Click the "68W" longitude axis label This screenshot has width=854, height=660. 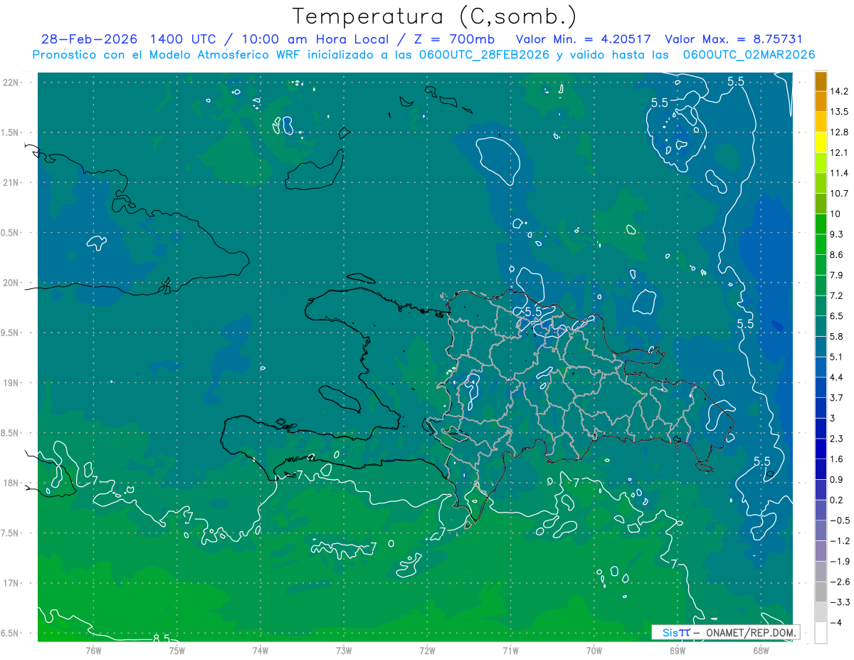click(x=761, y=650)
